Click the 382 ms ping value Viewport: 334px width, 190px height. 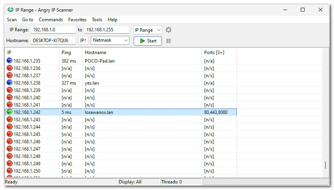pyautogui.click(x=69, y=61)
